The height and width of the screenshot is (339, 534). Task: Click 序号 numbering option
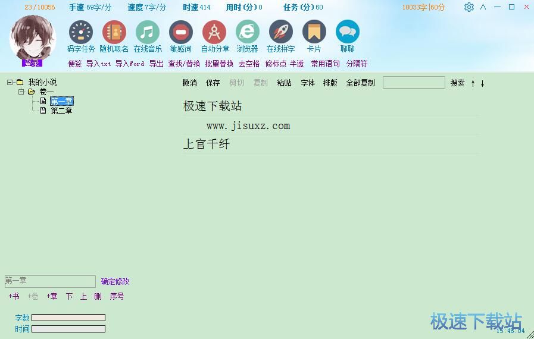click(x=117, y=296)
